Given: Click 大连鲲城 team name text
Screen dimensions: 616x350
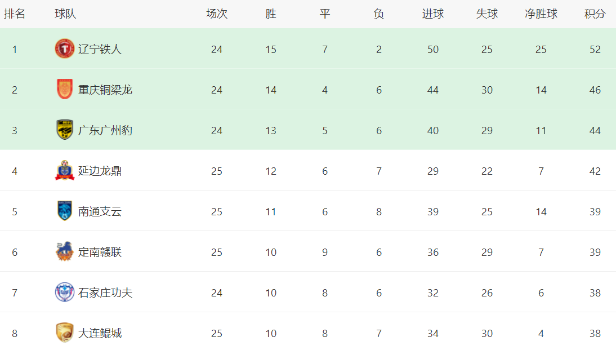Looking at the screenshot, I should (x=100, y=333).
